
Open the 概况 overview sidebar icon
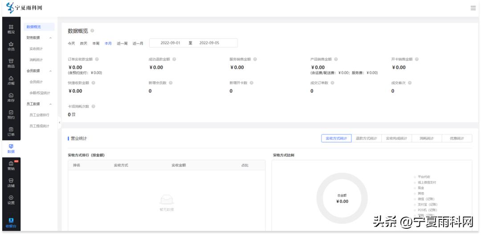coord(11,29)
